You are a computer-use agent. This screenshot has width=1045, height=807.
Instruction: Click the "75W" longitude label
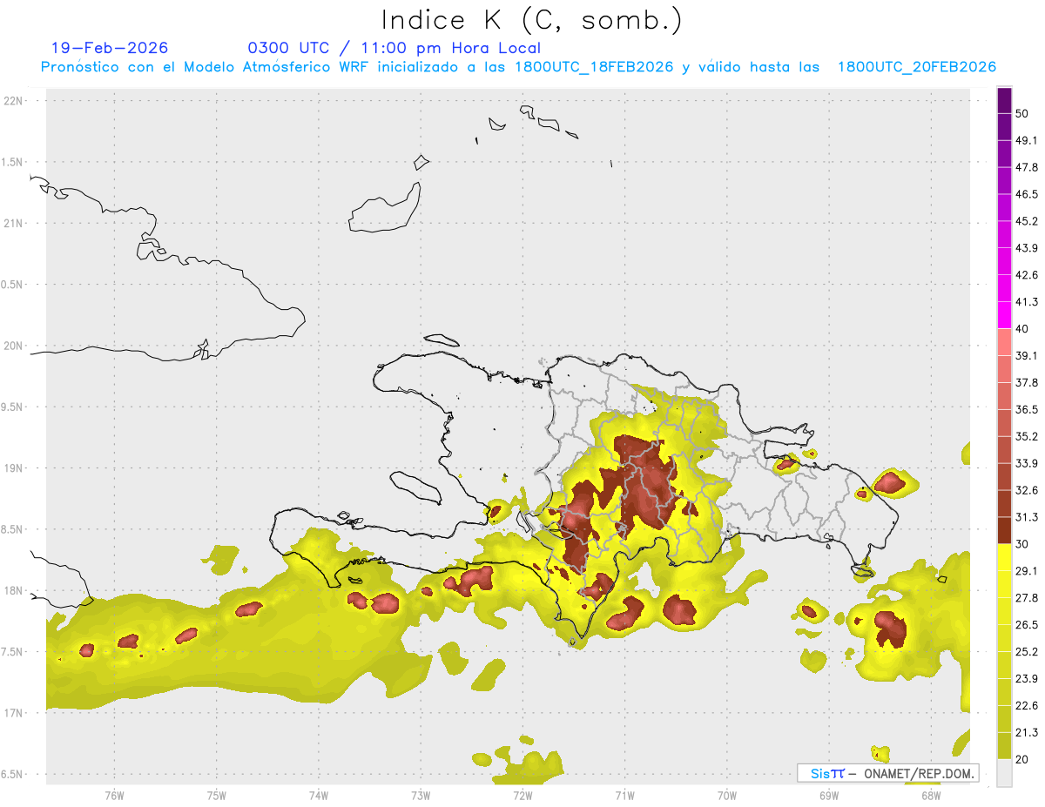click(216, 795)
